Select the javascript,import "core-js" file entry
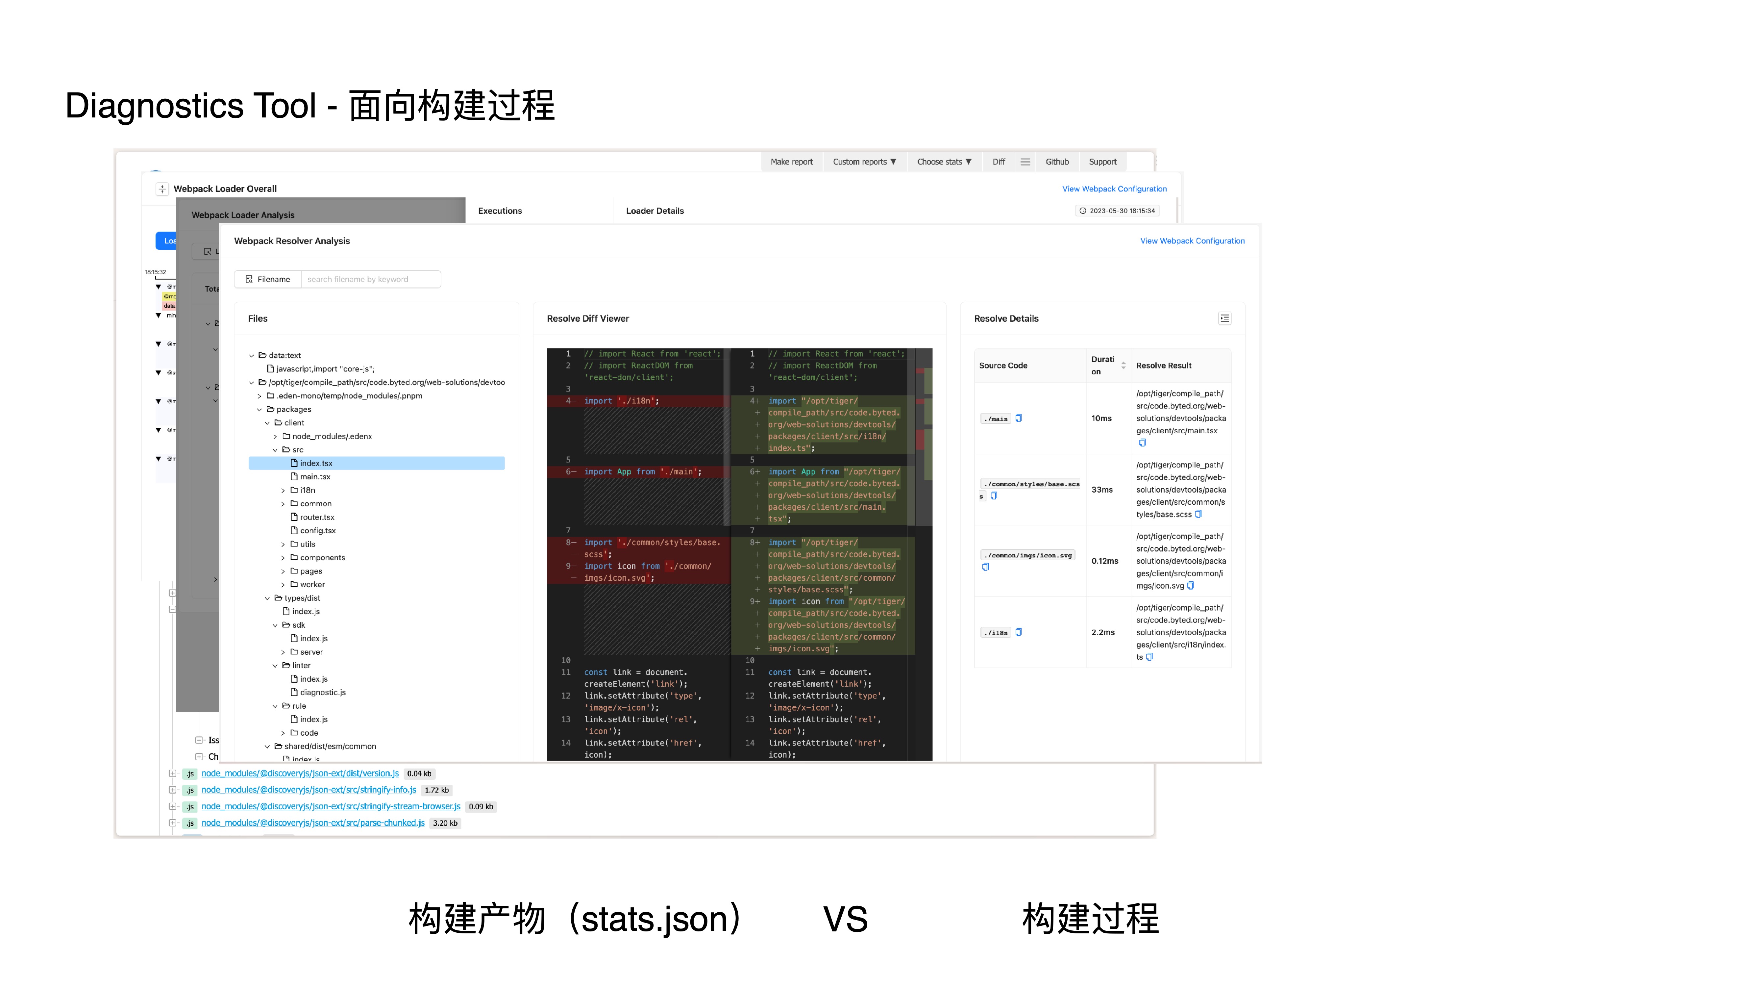The height and width of the screenshot is (987, 1754). [x=320, y=368]
